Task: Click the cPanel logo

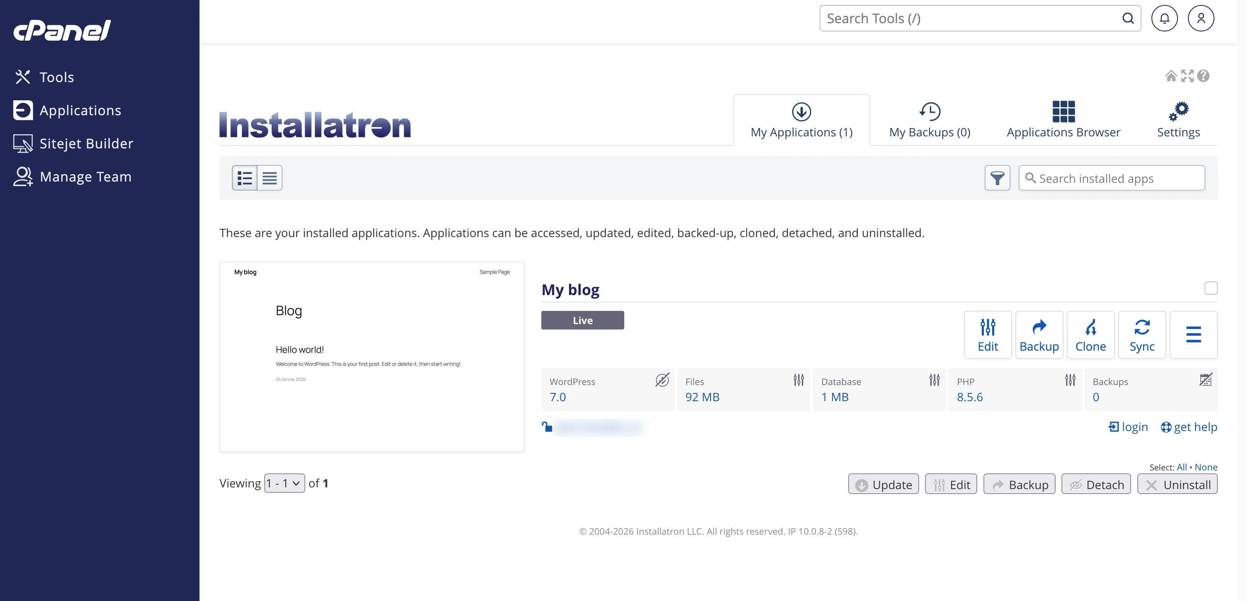Action: pyautogui.click(x=62, y=30)
